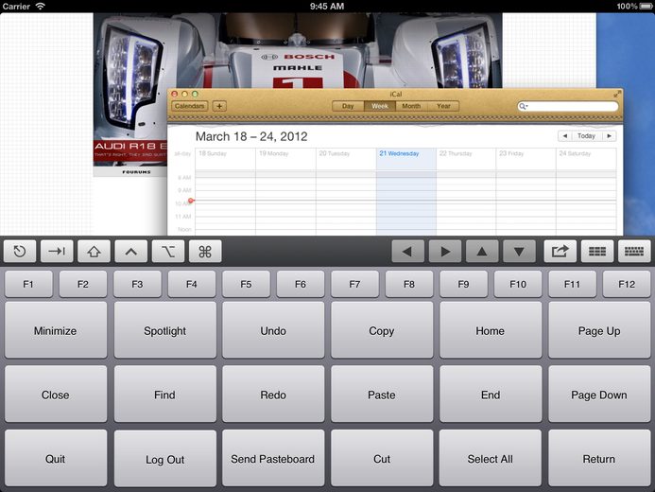Screen dimensions: 655x492
Task: Switch iCal to Month view
Action: pos(411,106)
